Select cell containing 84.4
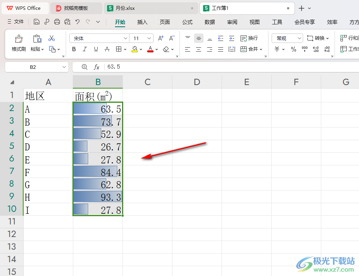 point(98,172)
